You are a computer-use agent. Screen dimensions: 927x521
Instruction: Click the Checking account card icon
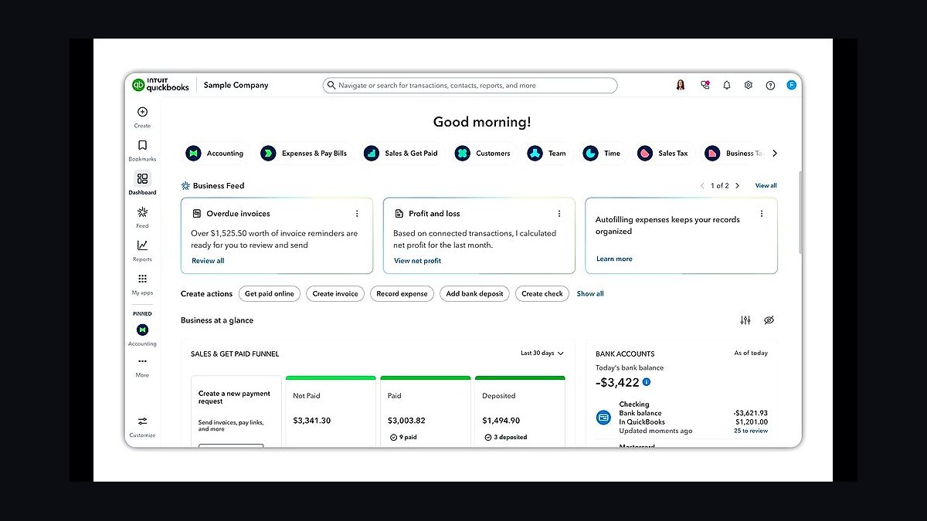603,418
